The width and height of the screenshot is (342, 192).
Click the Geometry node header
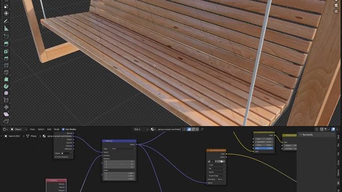click(56, 180)
